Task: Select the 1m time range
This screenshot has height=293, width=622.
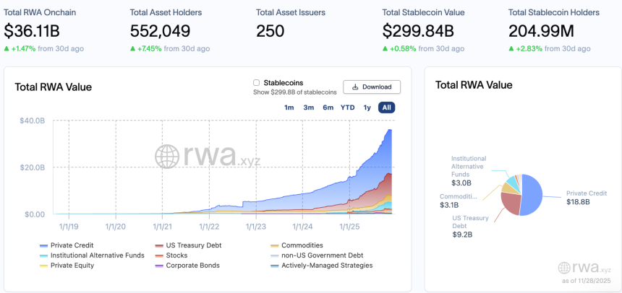Action: (289, 108)
